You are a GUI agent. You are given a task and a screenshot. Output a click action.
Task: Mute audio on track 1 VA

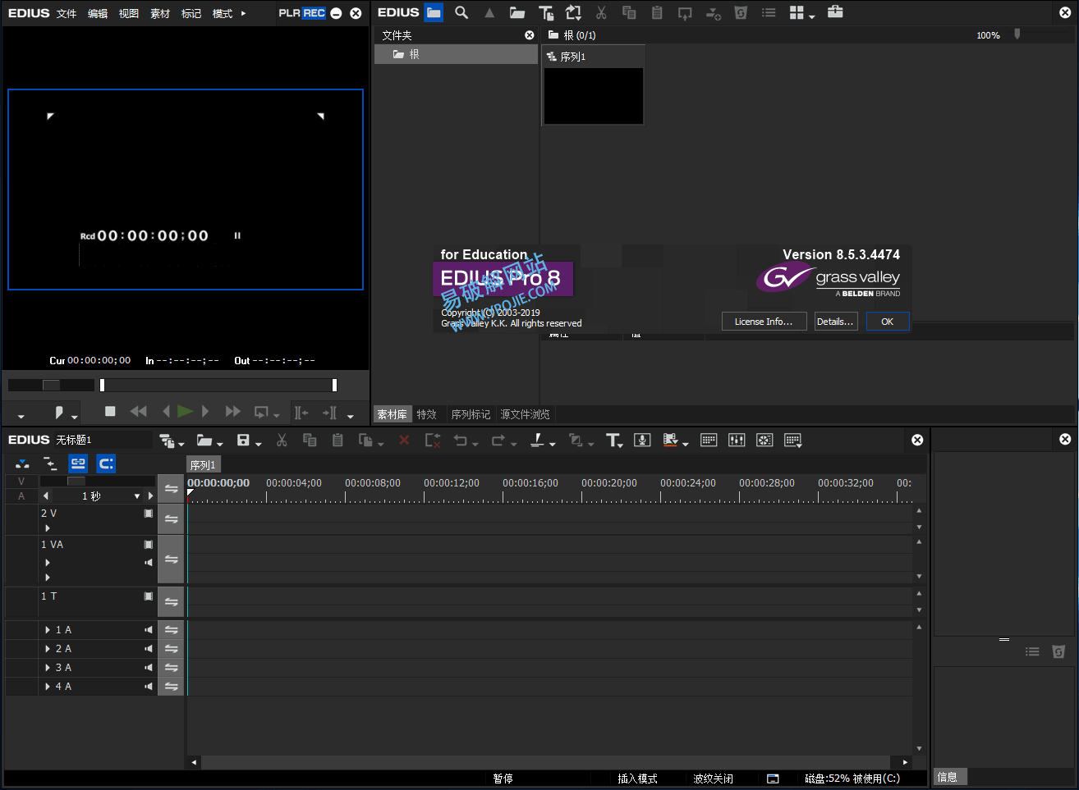coord(149,563)
